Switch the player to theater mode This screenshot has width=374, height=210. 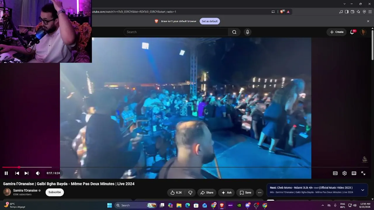click(x=354, y=173)
